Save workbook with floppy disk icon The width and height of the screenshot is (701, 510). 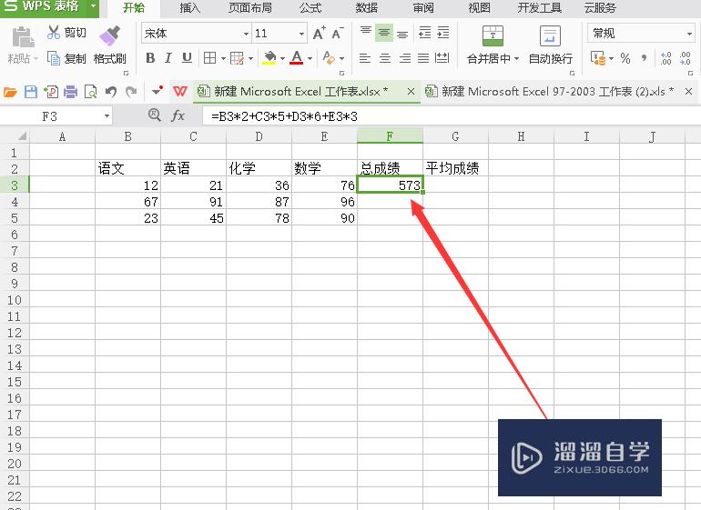(x=30, y=92)
